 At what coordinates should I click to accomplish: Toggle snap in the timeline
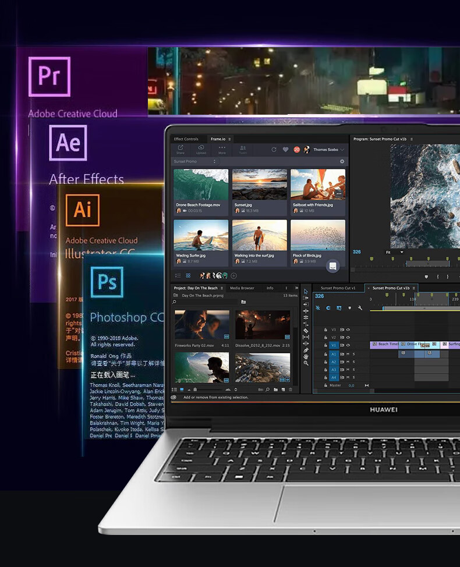[328, 308]
